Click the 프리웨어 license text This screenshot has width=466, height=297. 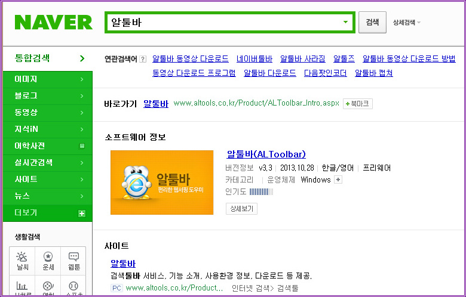pos(377,168)
